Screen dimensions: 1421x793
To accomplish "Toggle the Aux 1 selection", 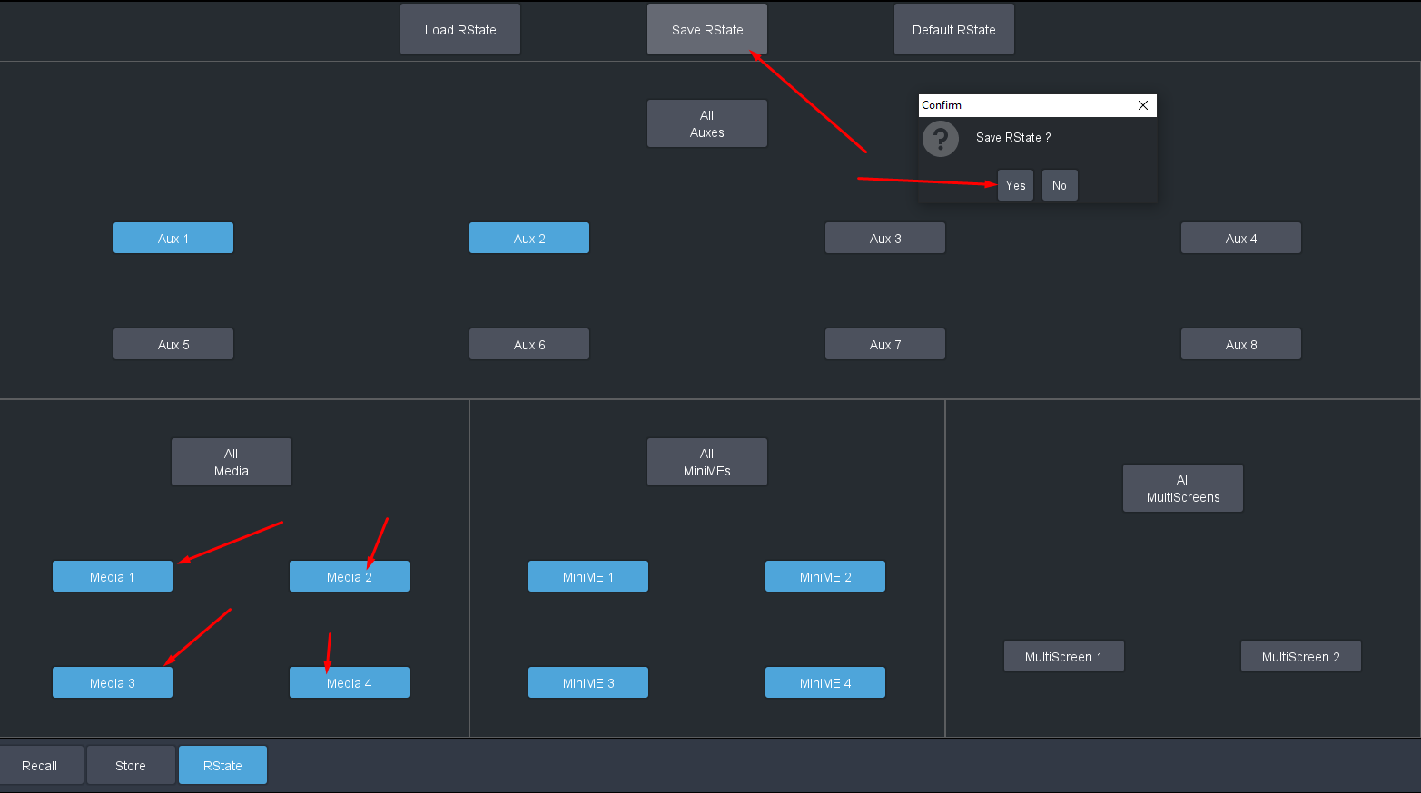I will [x=173, y=238].
